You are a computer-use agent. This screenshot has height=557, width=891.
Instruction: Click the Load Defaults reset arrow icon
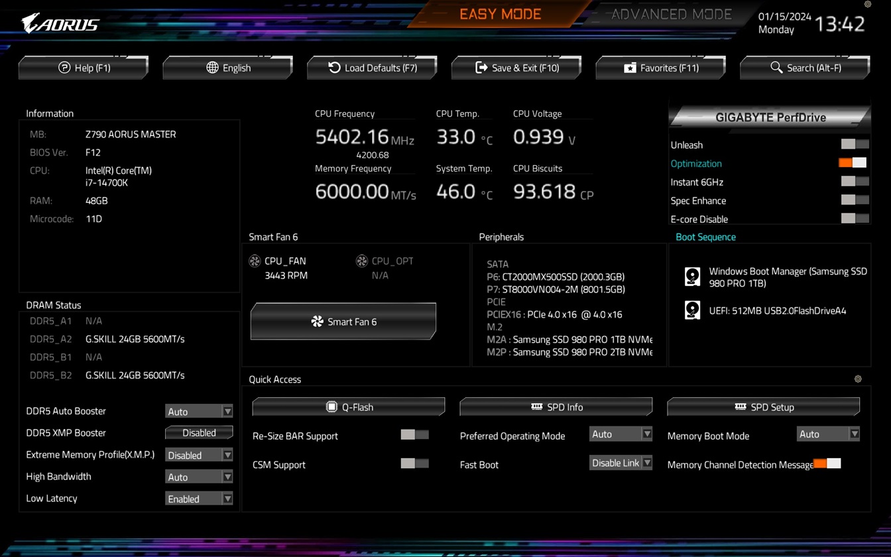click(335, 68)
